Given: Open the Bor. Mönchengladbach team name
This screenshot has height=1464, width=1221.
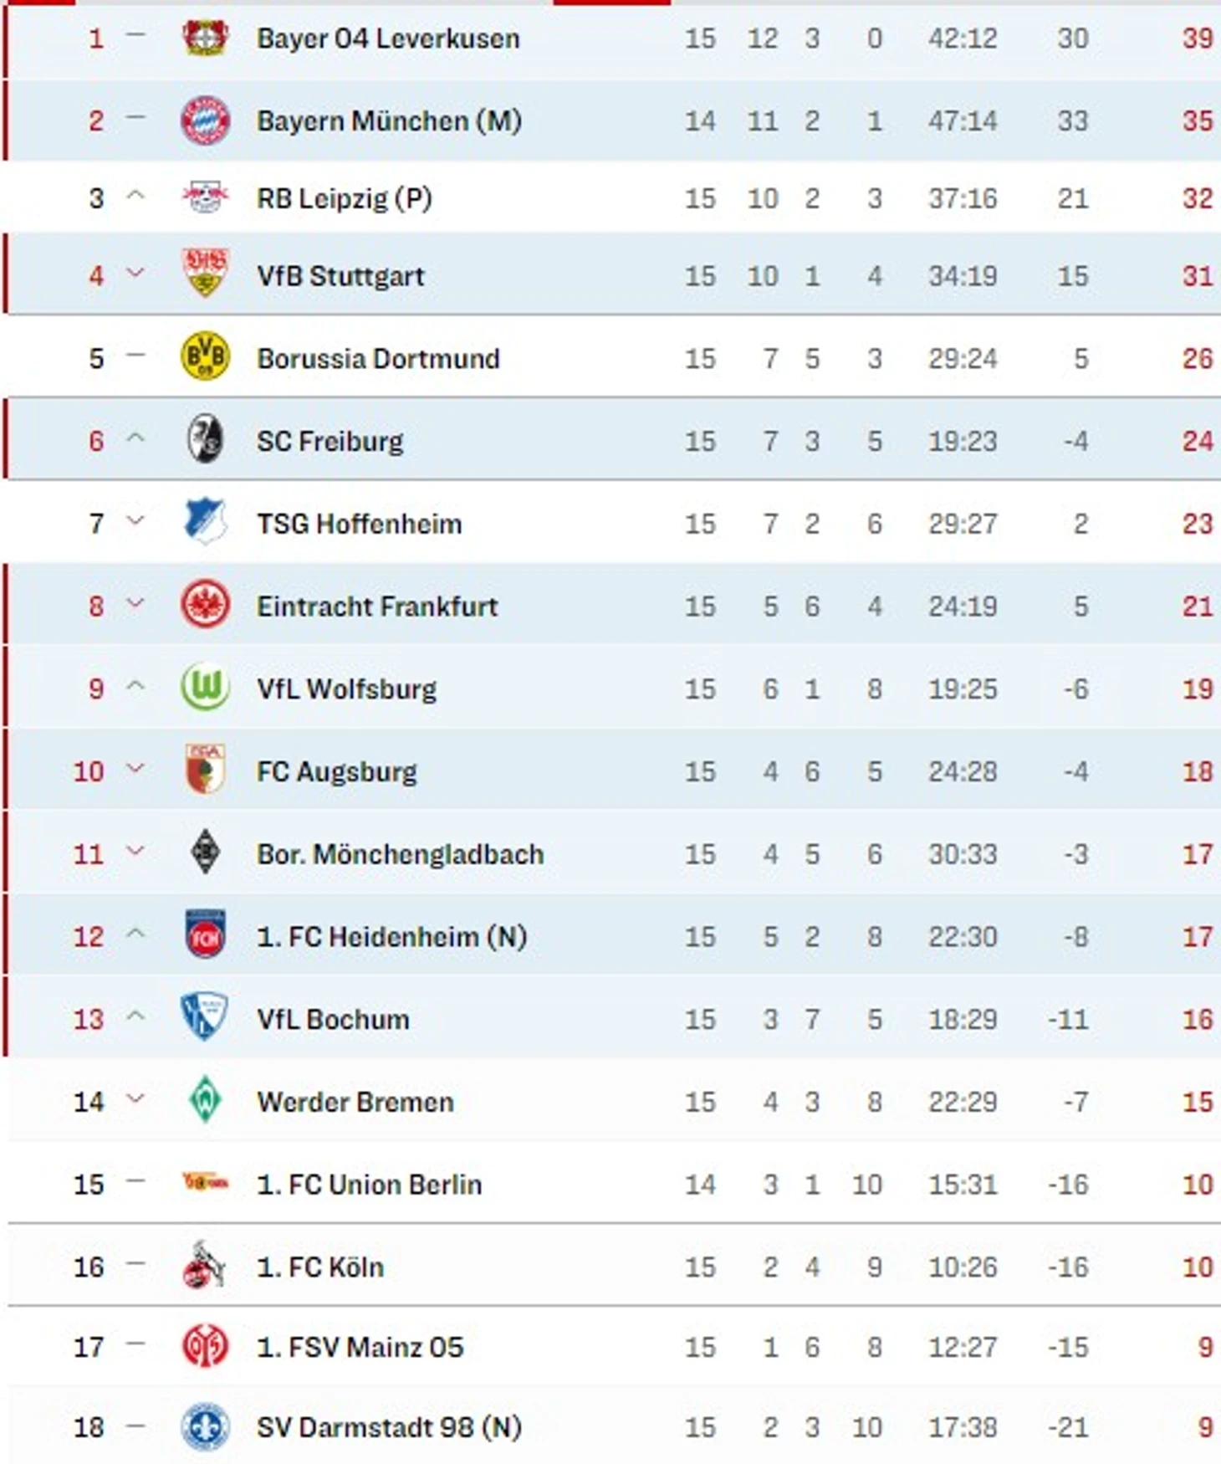Looking at the screenshot, I should pyautogui.click(x=400, y=854).
